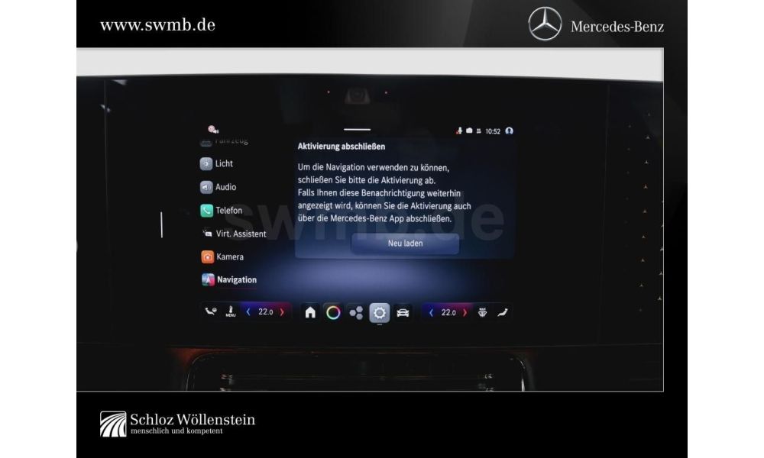
Task: Tap the Licht icon in sidebar
Action: tap(206, 163)
